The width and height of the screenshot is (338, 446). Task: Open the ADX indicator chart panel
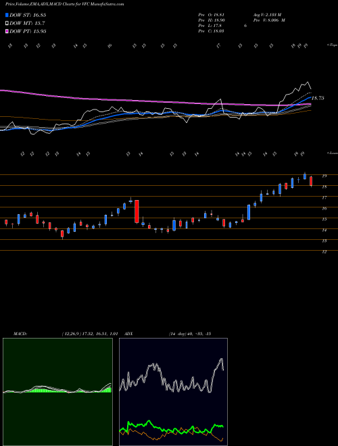(173, 392)
